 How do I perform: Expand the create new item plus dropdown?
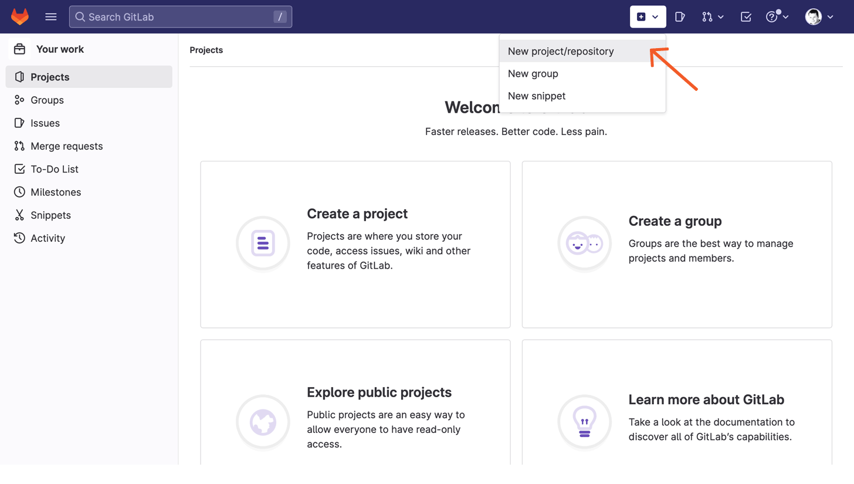[648, 16]
